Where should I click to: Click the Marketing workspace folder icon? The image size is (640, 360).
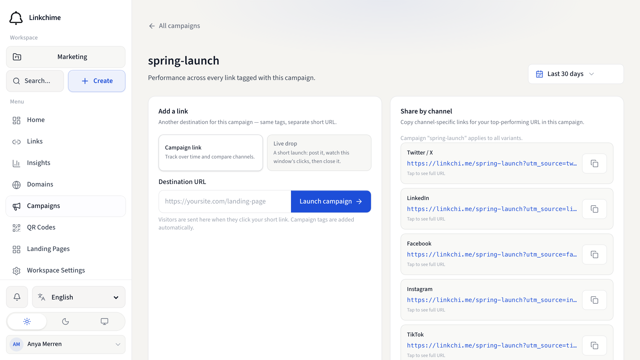tap(17, 57)
